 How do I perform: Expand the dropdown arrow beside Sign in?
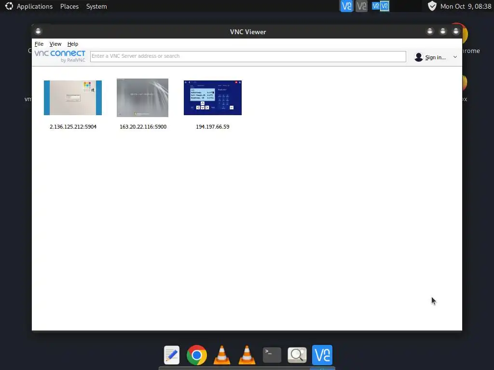tap(455, 57)
